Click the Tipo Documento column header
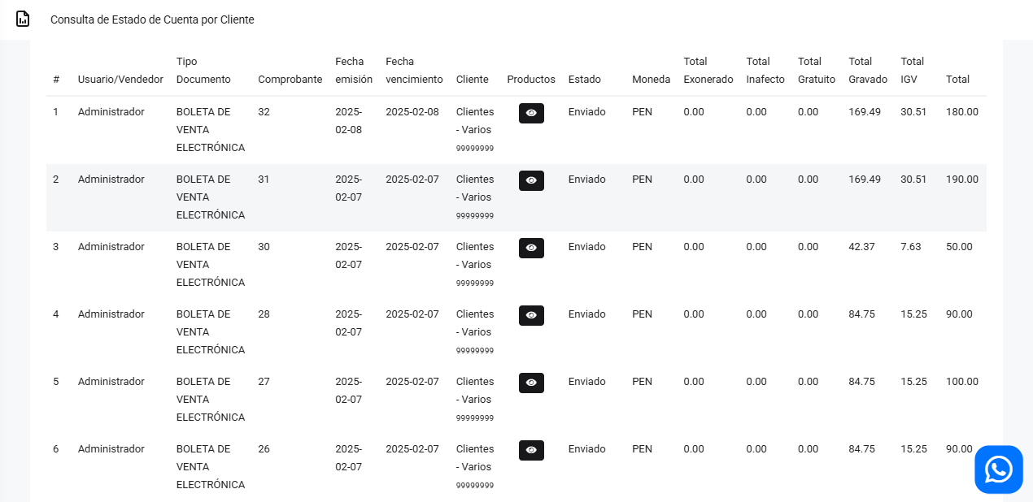The image size is (1033, 502). [x=203, y=71]
